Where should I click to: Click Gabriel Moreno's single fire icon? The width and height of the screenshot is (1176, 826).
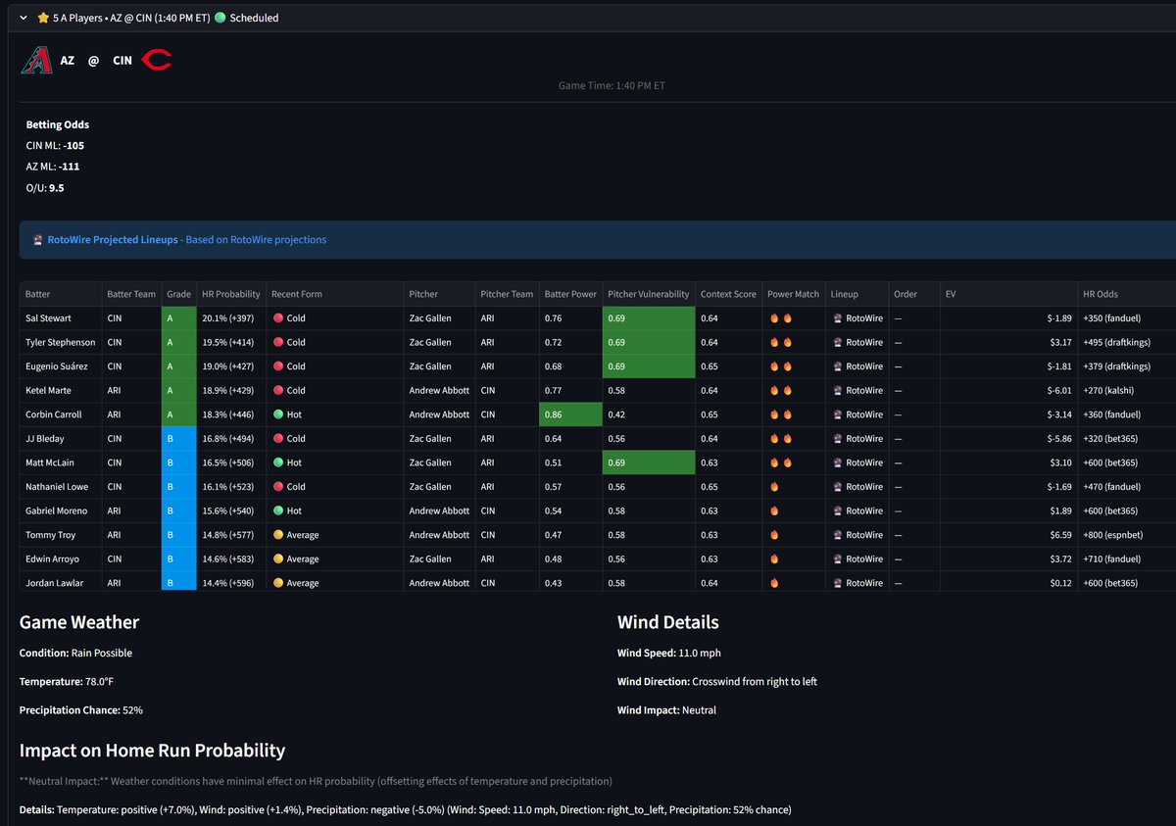pos(773,510)
